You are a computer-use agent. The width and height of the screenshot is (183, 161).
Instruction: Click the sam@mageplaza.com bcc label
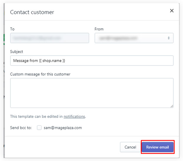pyautogui.click(x=63, y=128)
